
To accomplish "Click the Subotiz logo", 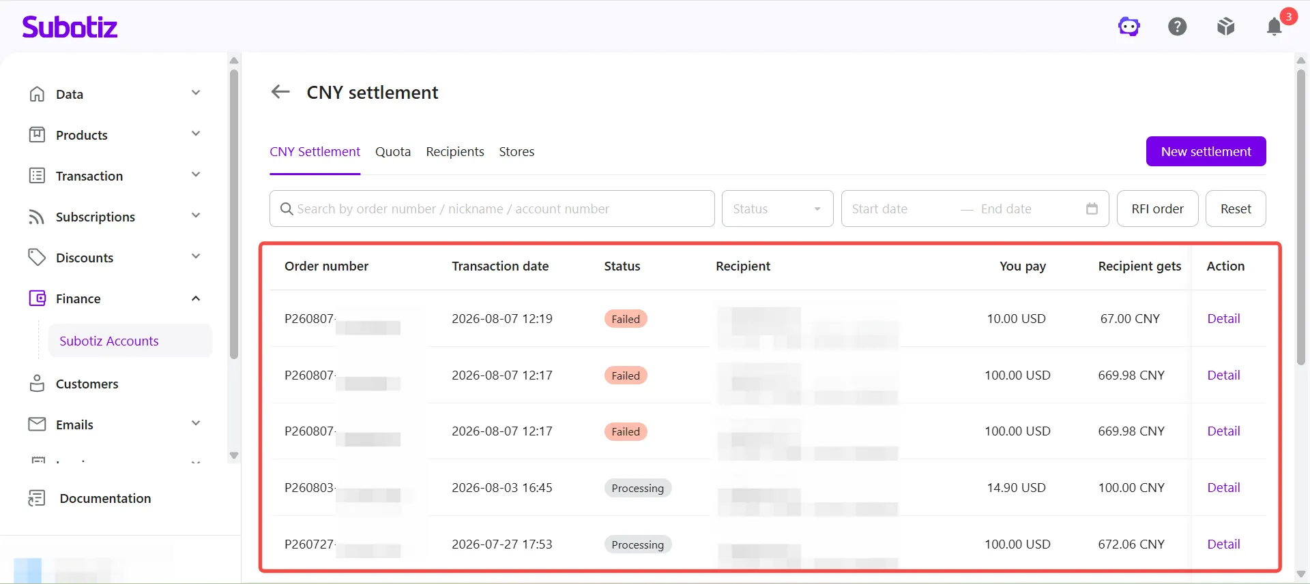I will click(70, 27).
